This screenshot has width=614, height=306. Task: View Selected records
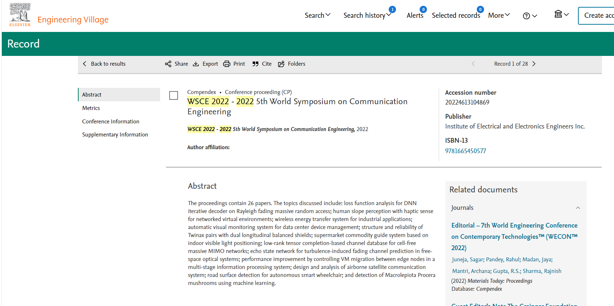456,15
